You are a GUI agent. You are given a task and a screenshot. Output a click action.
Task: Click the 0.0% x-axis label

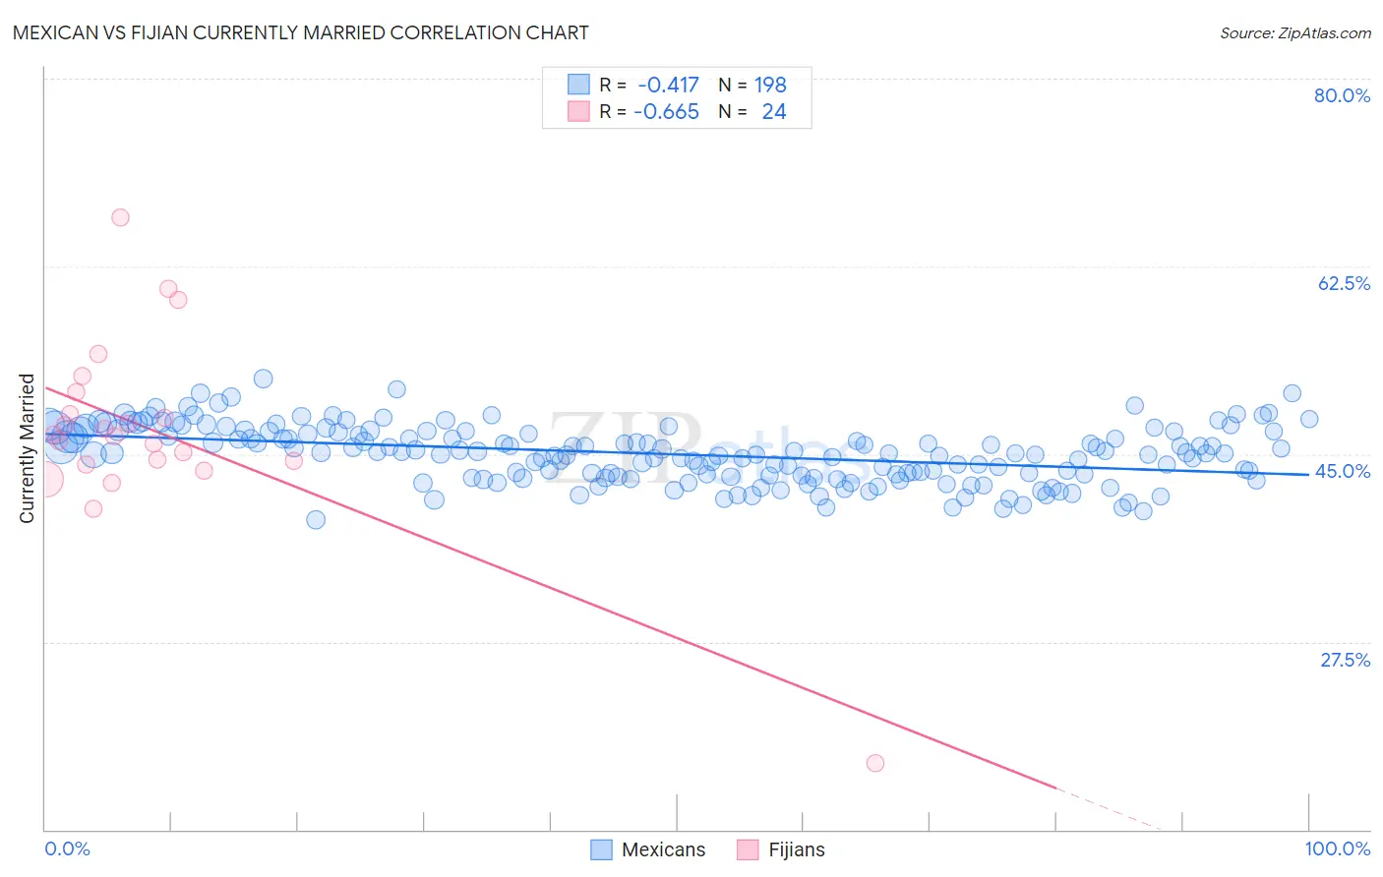(x=68, y=848)
